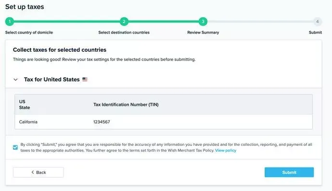Click step 3 Review Summary circle
Image resolution: width=332 pixels, height=191 pixels.
[203, 22]
